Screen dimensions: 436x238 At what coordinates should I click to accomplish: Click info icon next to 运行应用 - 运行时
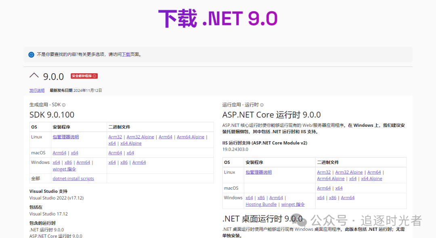262,105
